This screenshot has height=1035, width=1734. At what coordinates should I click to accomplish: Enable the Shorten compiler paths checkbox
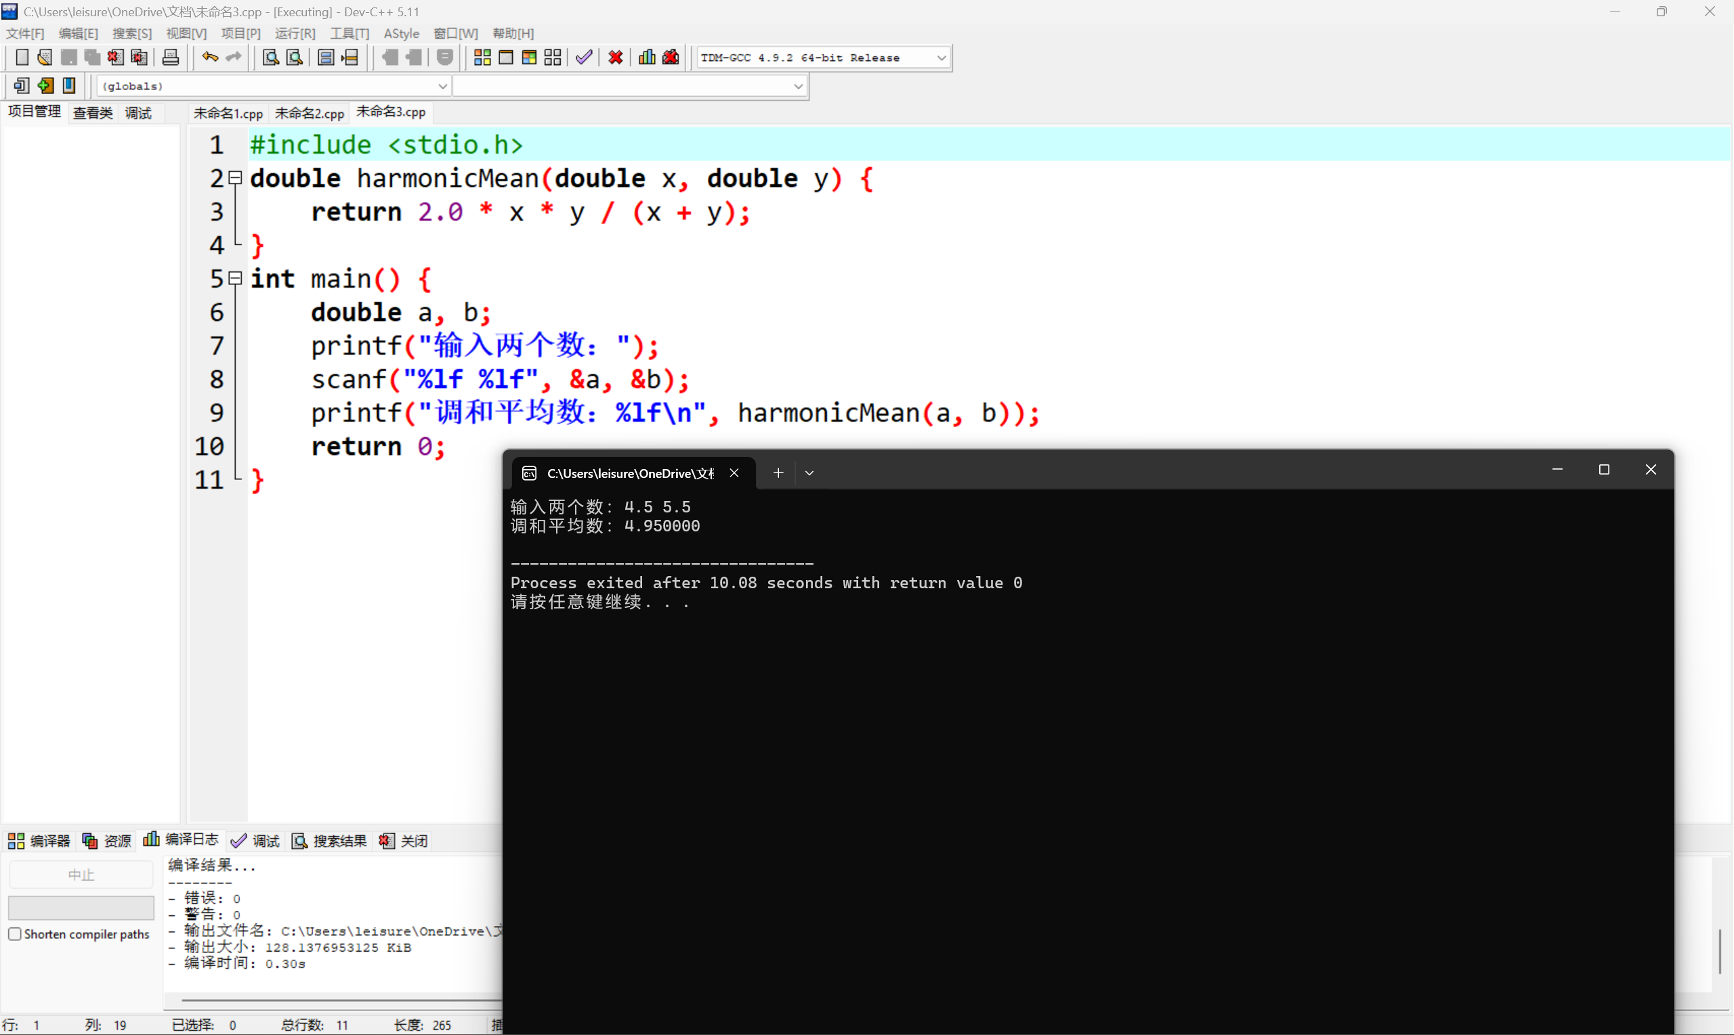click(15, 934)
